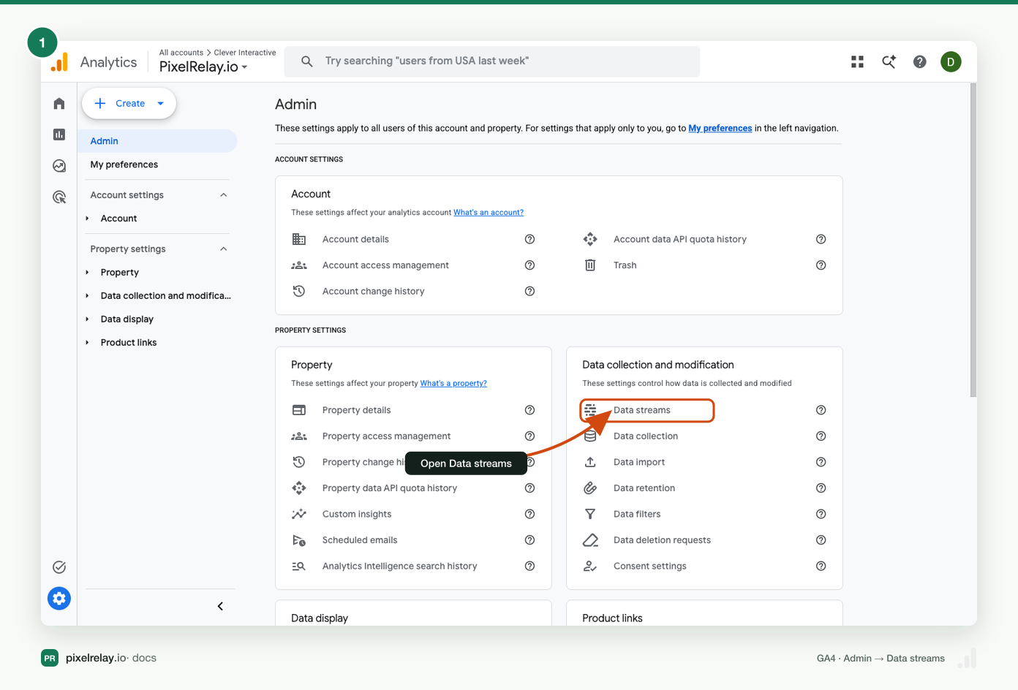Image resolution: width=1018 pixels, height=690 pixels.
Task: Expand the Account tree item
Action: pos(87,219)
